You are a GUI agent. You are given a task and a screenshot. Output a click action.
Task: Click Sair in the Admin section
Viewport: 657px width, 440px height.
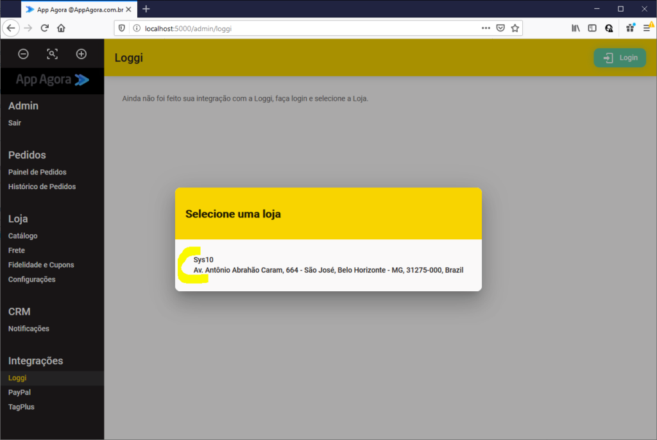[x=15, y=123]
